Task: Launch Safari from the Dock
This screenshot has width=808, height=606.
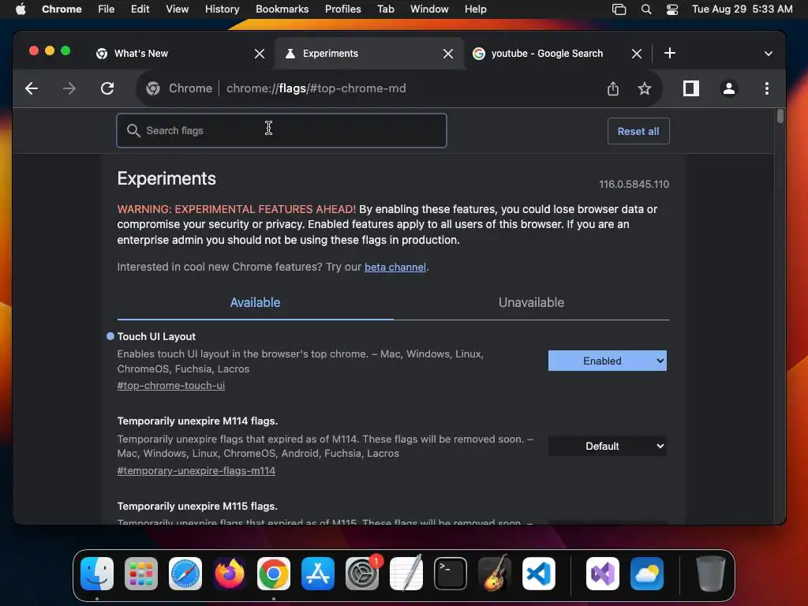Action: coord(185,574)
